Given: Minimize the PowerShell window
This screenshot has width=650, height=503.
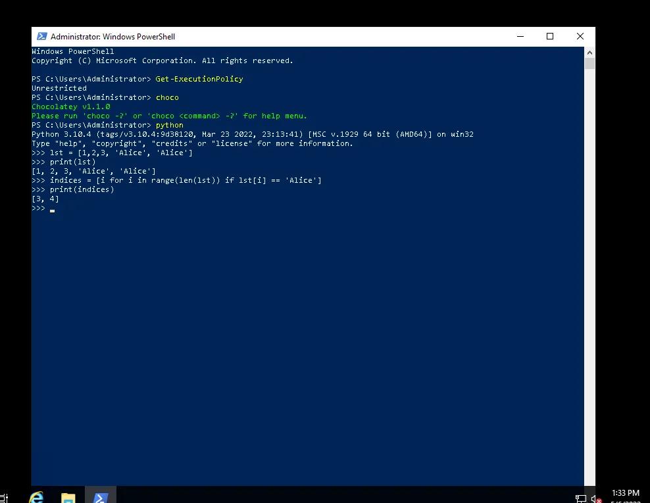Looking at the screenshot, I should tap(520, 36).
